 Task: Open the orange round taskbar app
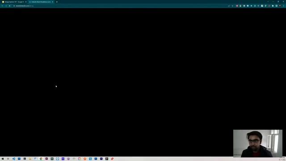pyautogui.click(x=85, y=159)
